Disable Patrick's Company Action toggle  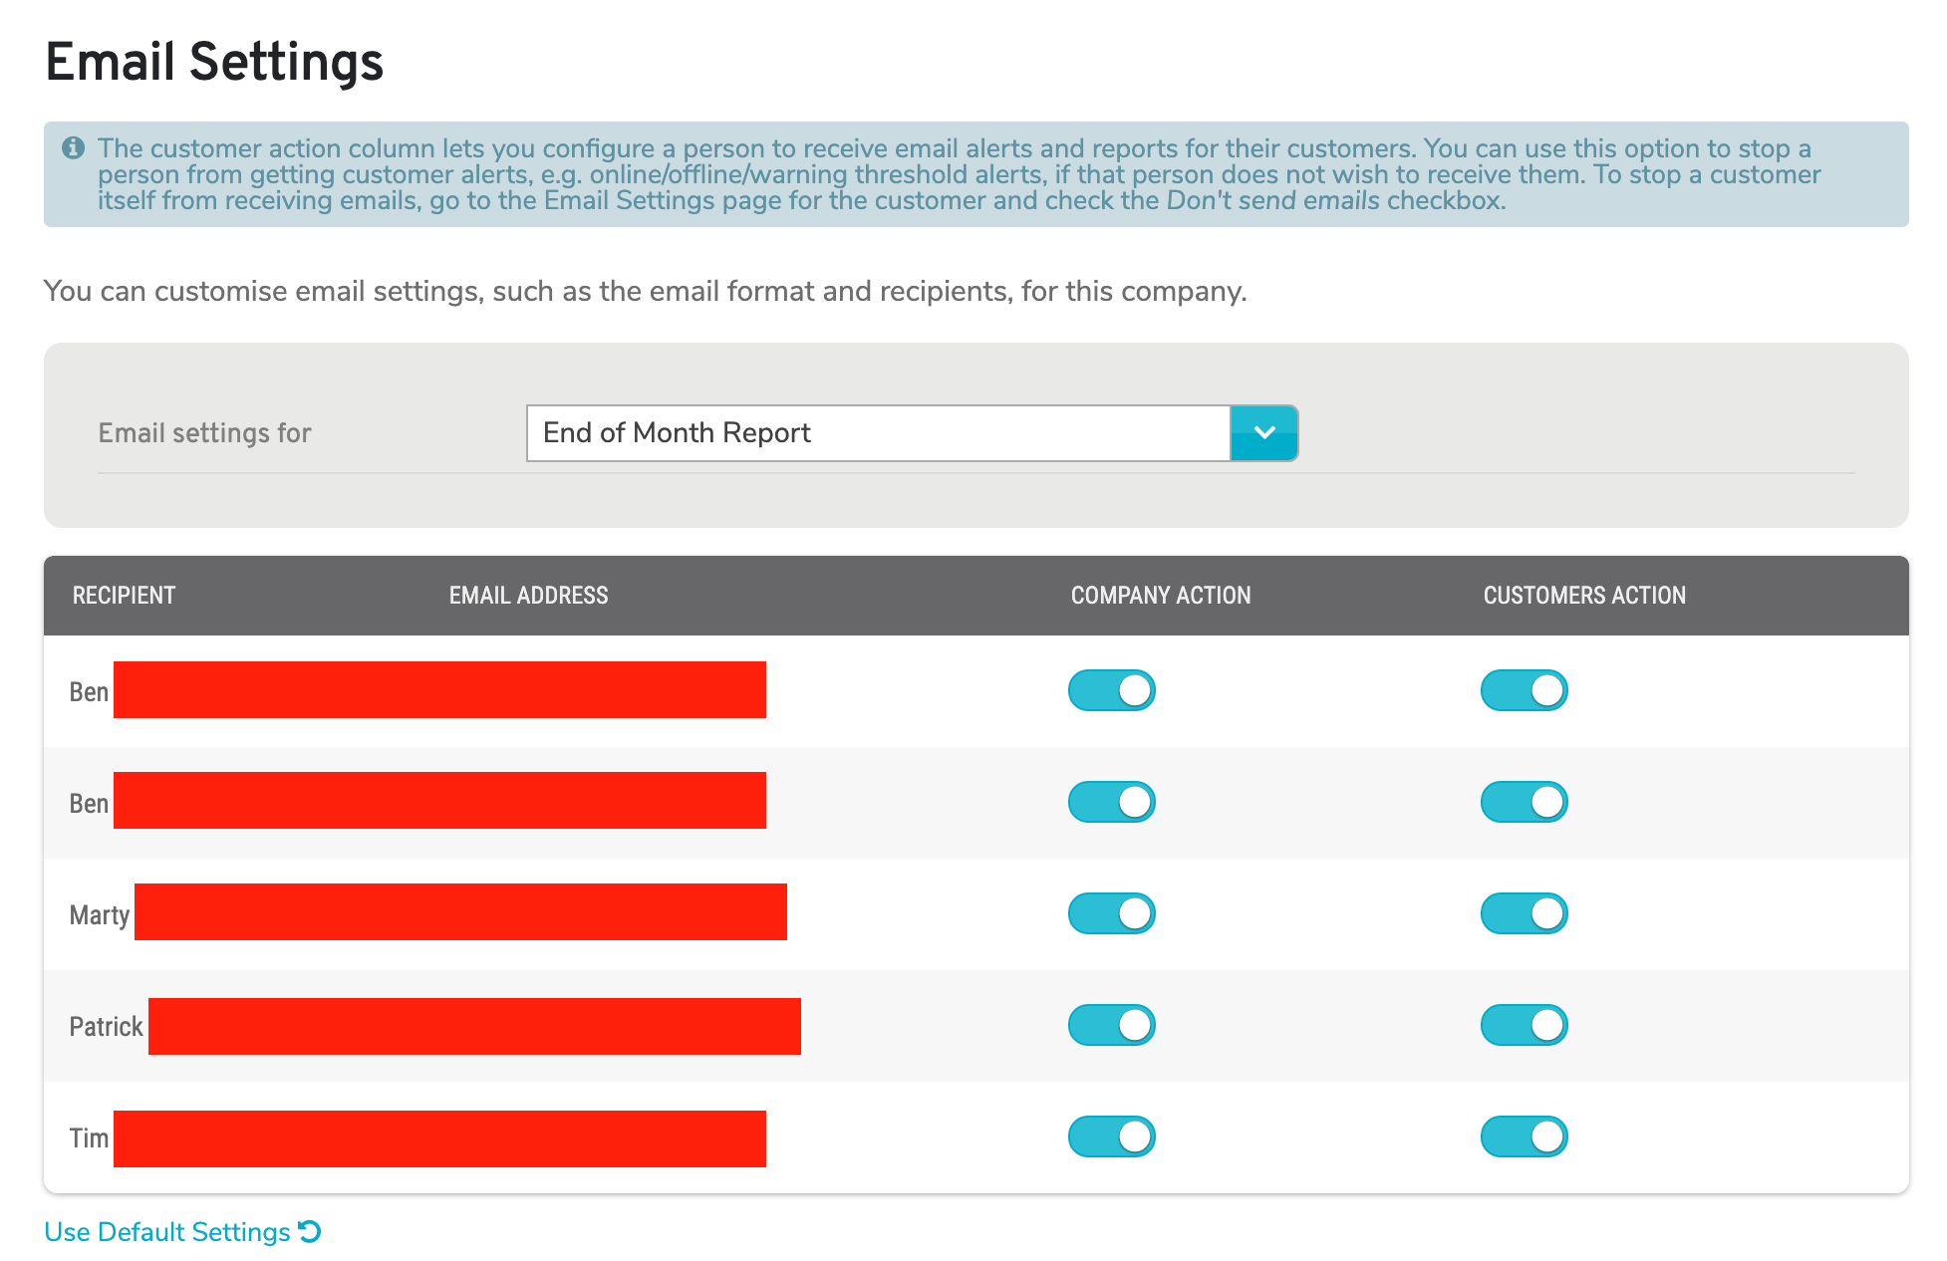[1111, 1024]
